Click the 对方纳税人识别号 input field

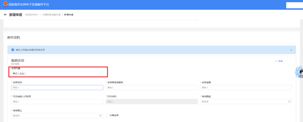pos(57,102)
